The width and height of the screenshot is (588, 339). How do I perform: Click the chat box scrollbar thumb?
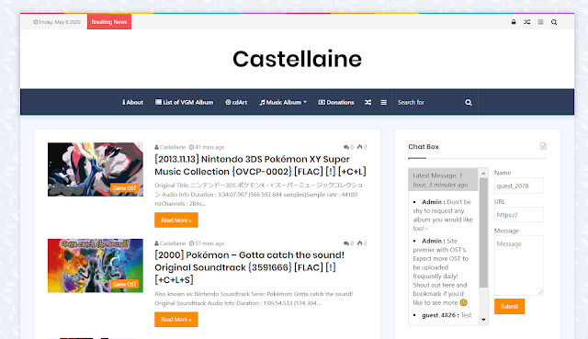coord(483,232)
